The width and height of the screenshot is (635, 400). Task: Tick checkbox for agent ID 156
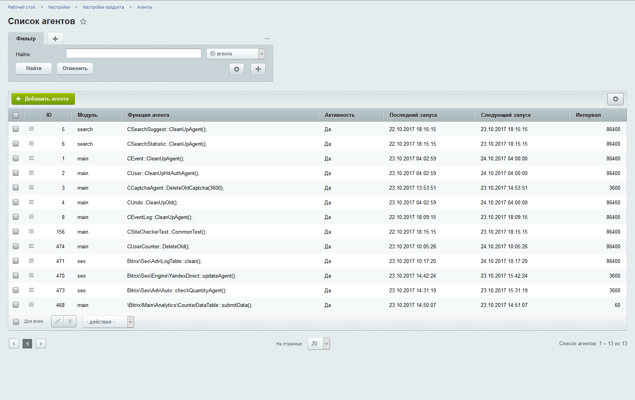[x=16, y=232]
